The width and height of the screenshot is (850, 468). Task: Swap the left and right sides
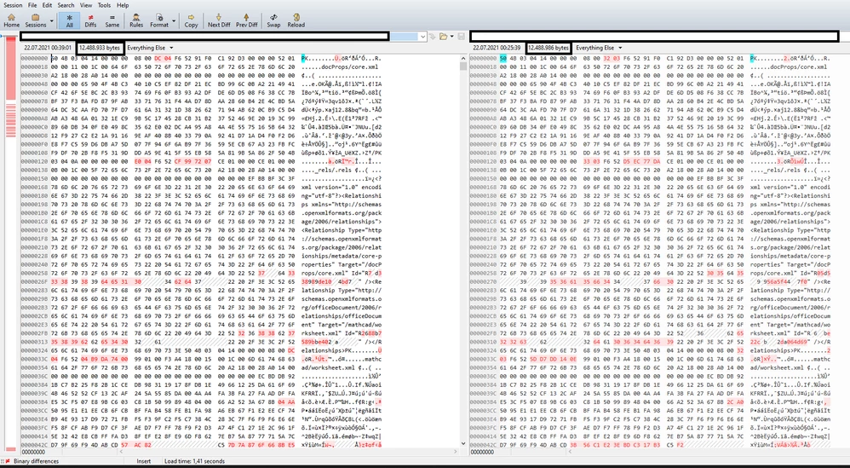[273, 20]
